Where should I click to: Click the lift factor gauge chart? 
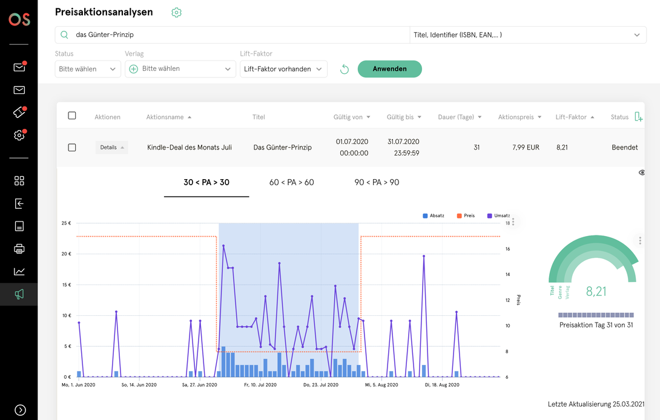pos(593,259)
